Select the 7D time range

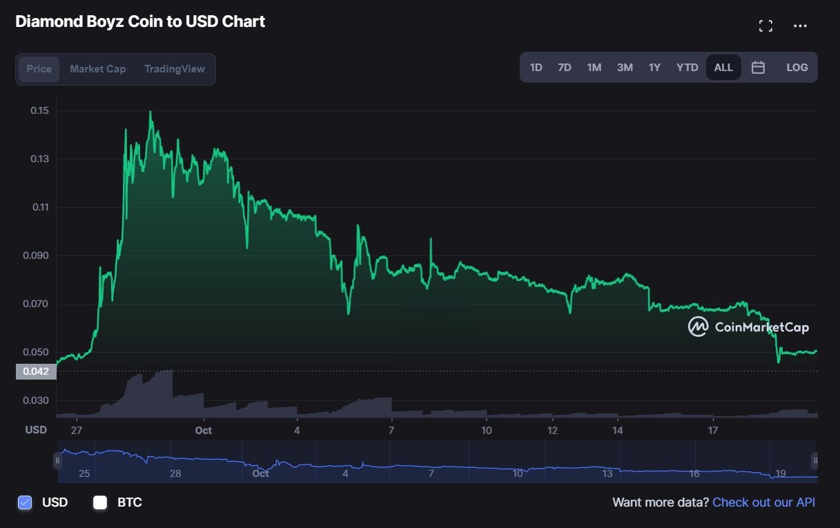pos(564,68)
